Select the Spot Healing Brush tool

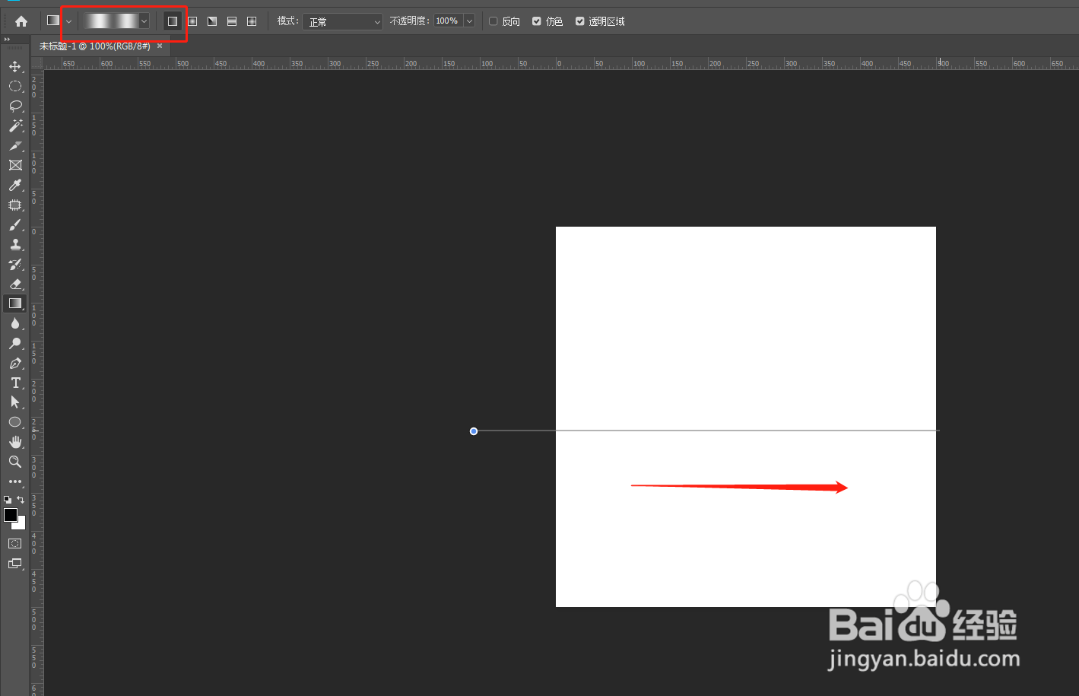15,205
